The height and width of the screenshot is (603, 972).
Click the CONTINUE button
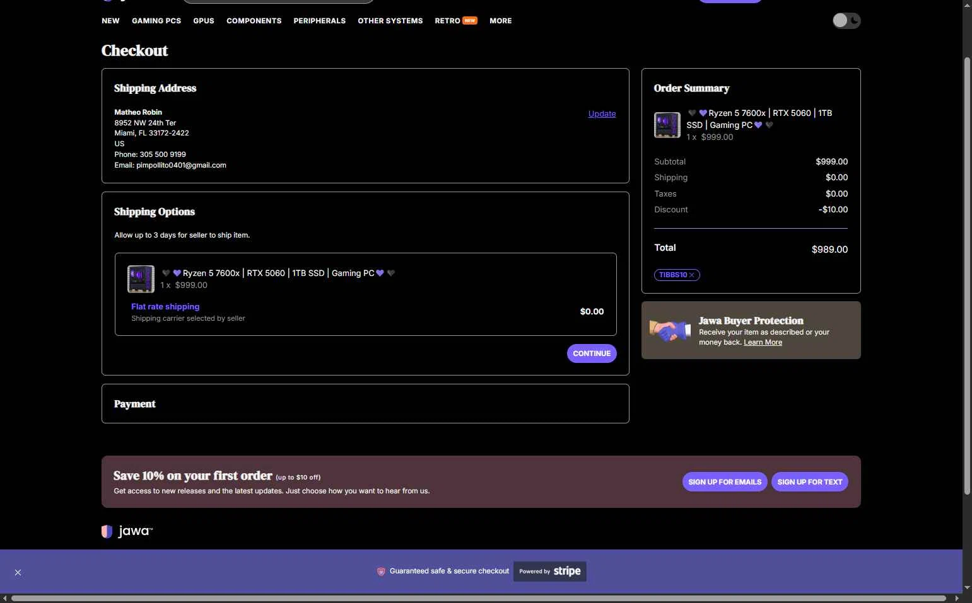click(x=592, y=353)
